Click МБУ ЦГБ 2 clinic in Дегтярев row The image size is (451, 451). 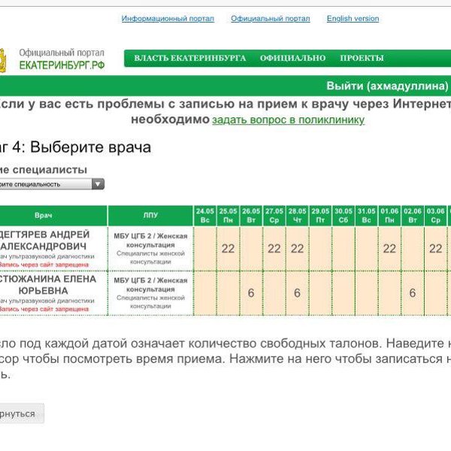pyautogui.click(x=150, y=241)
